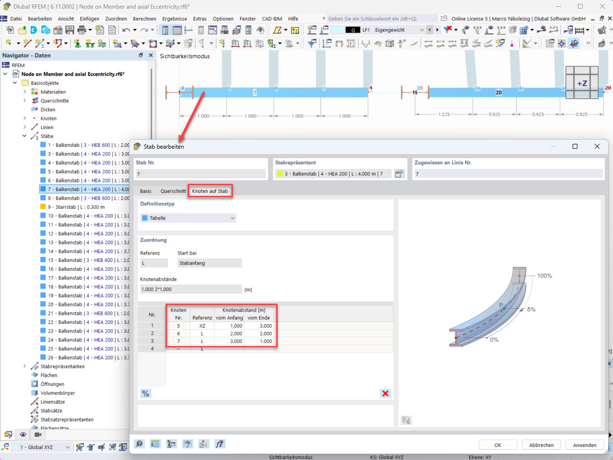This screenshot has width=613, height=460.
Task: Click the Knotenabstände input field
Action: tap(191, 289)
